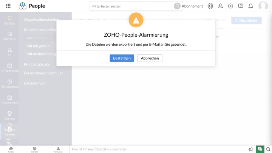This screenshot has height=153, width=272.
Task: Open Einstellungen in files menu
Action: (35, 83)
